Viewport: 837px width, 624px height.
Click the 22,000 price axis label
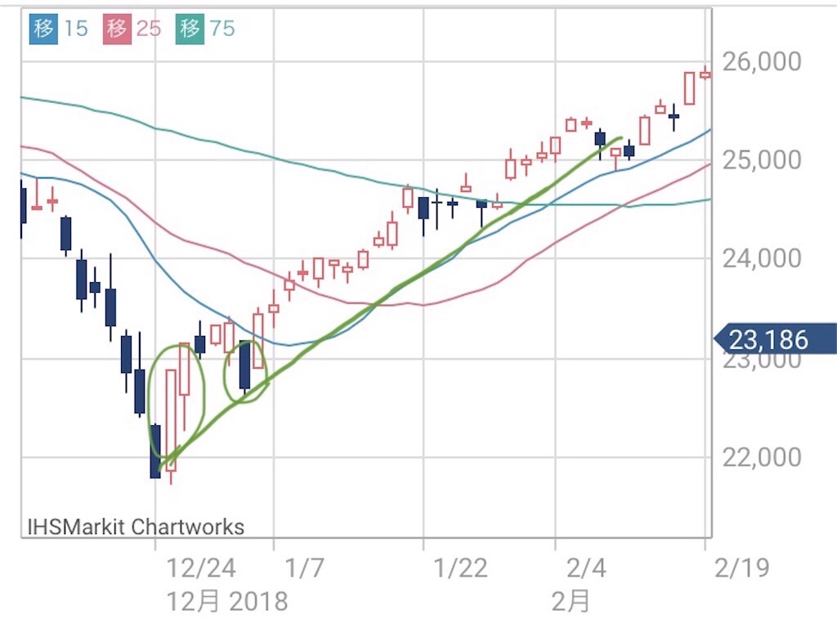762,457
